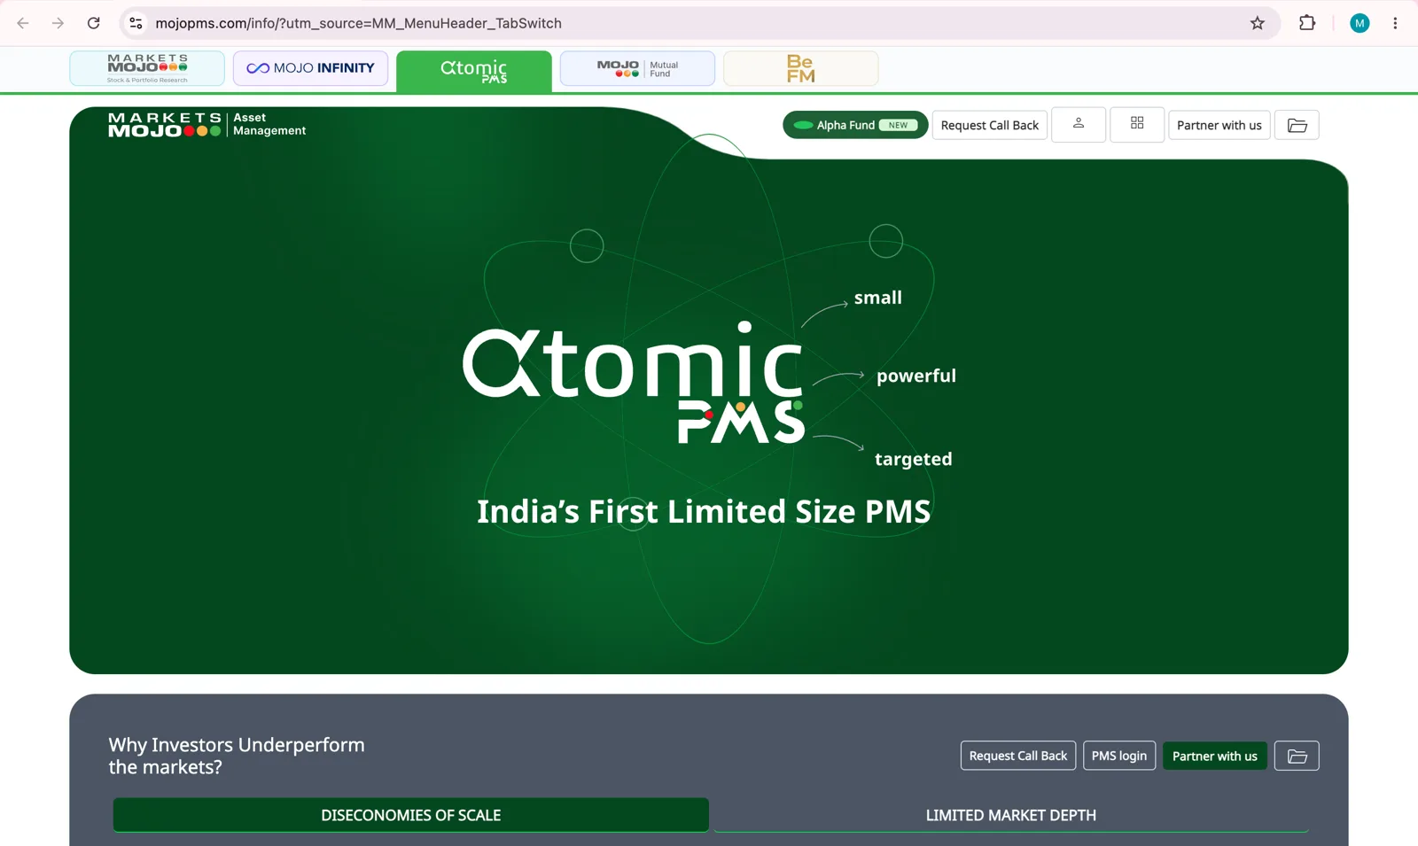Click Partner with us in top header
Image resolution: width=1418 pixels, height=846 pixels.
coord(1219,125)
